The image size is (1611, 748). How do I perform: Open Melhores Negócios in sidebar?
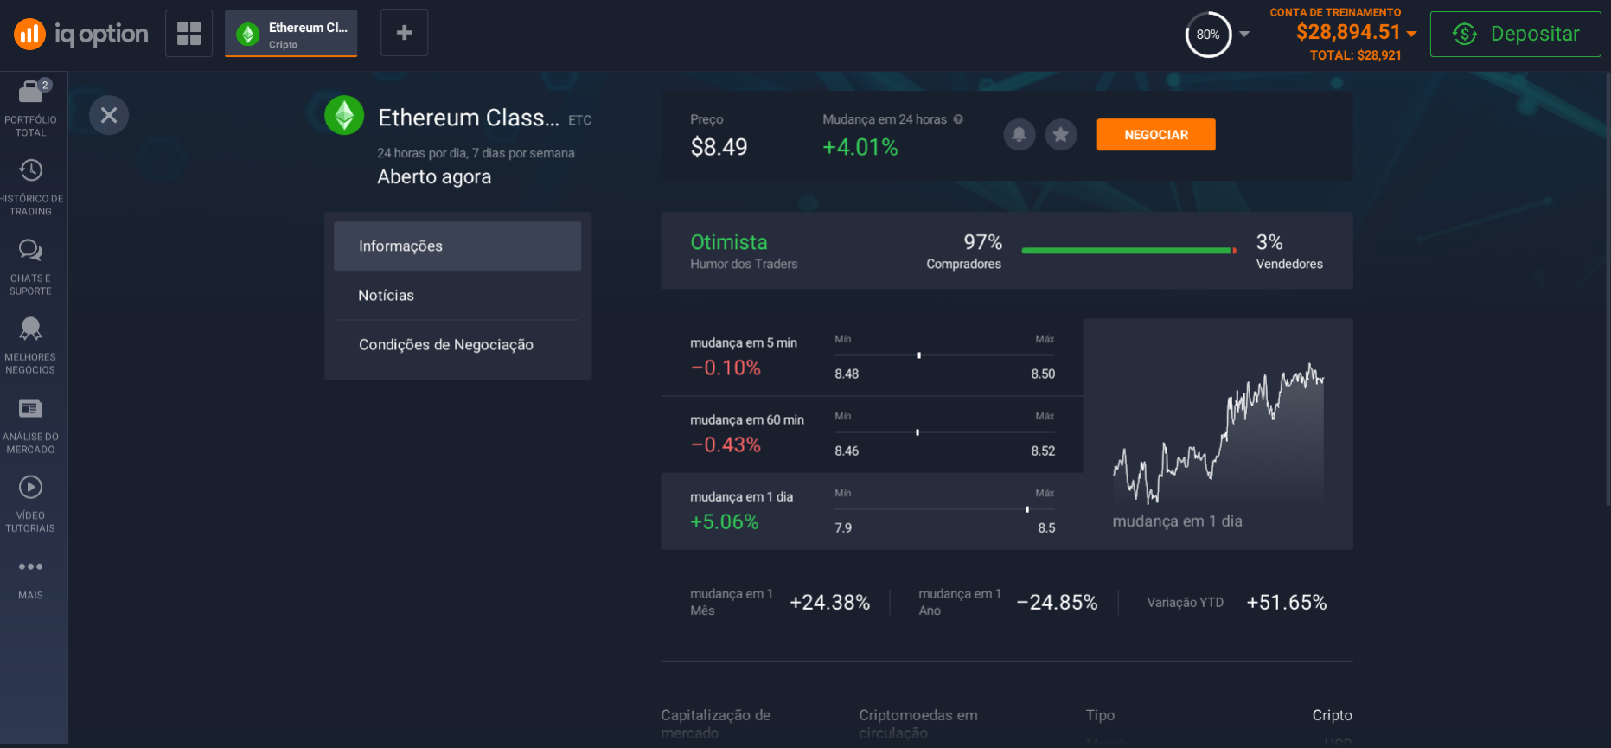pyautogui.click(x=30, y=346)
